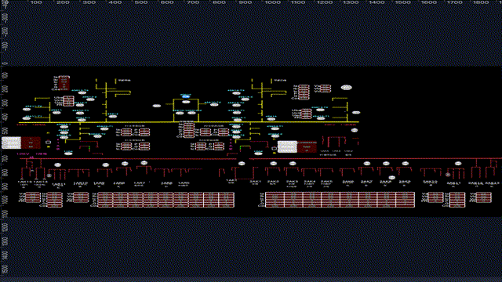Click the feeder label 2AK1
Image resolution: width=502 pixels, height=282 pixels.
(x=256, y=182)
